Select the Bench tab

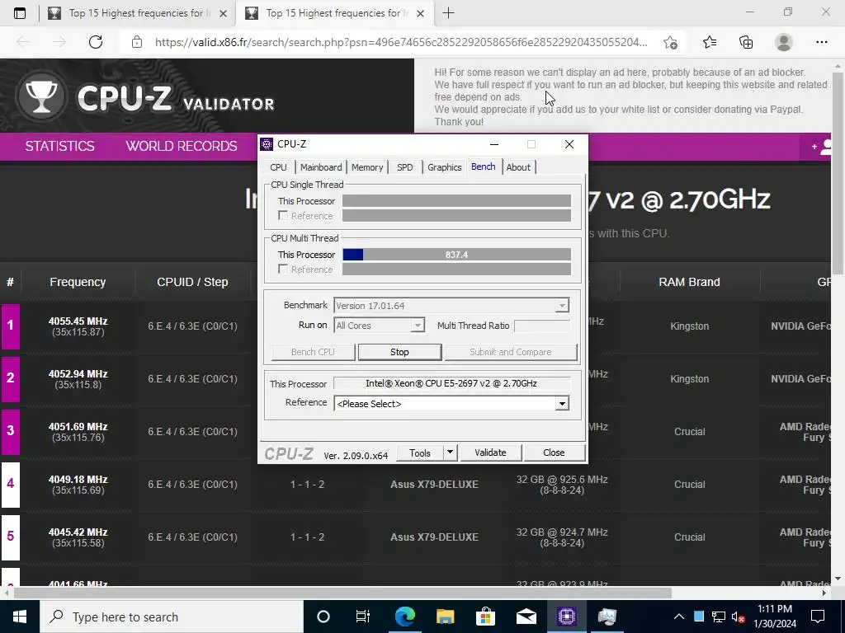(484, 166)
